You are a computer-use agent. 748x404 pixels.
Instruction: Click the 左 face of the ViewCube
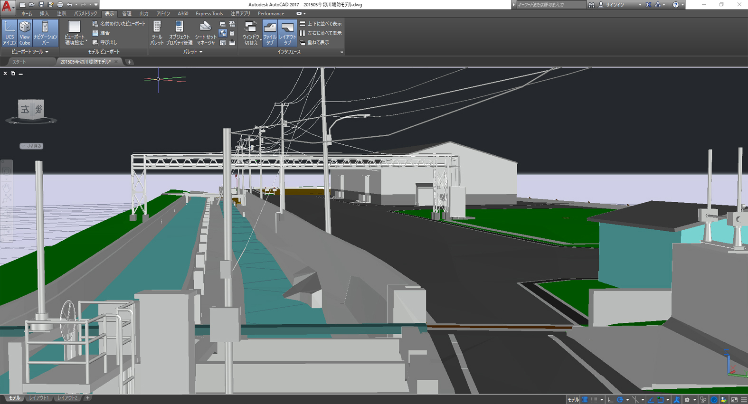pos(25,110)
